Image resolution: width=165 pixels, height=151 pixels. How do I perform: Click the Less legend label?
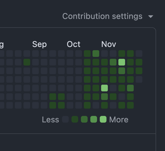point(50,120)
